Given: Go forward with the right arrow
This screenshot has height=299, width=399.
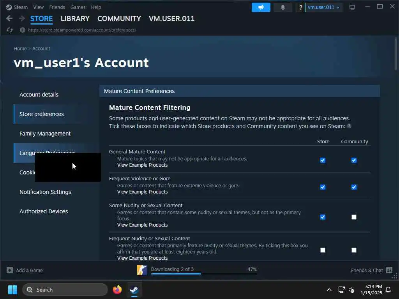Looking at the screenshot, I should pos(22,18).
